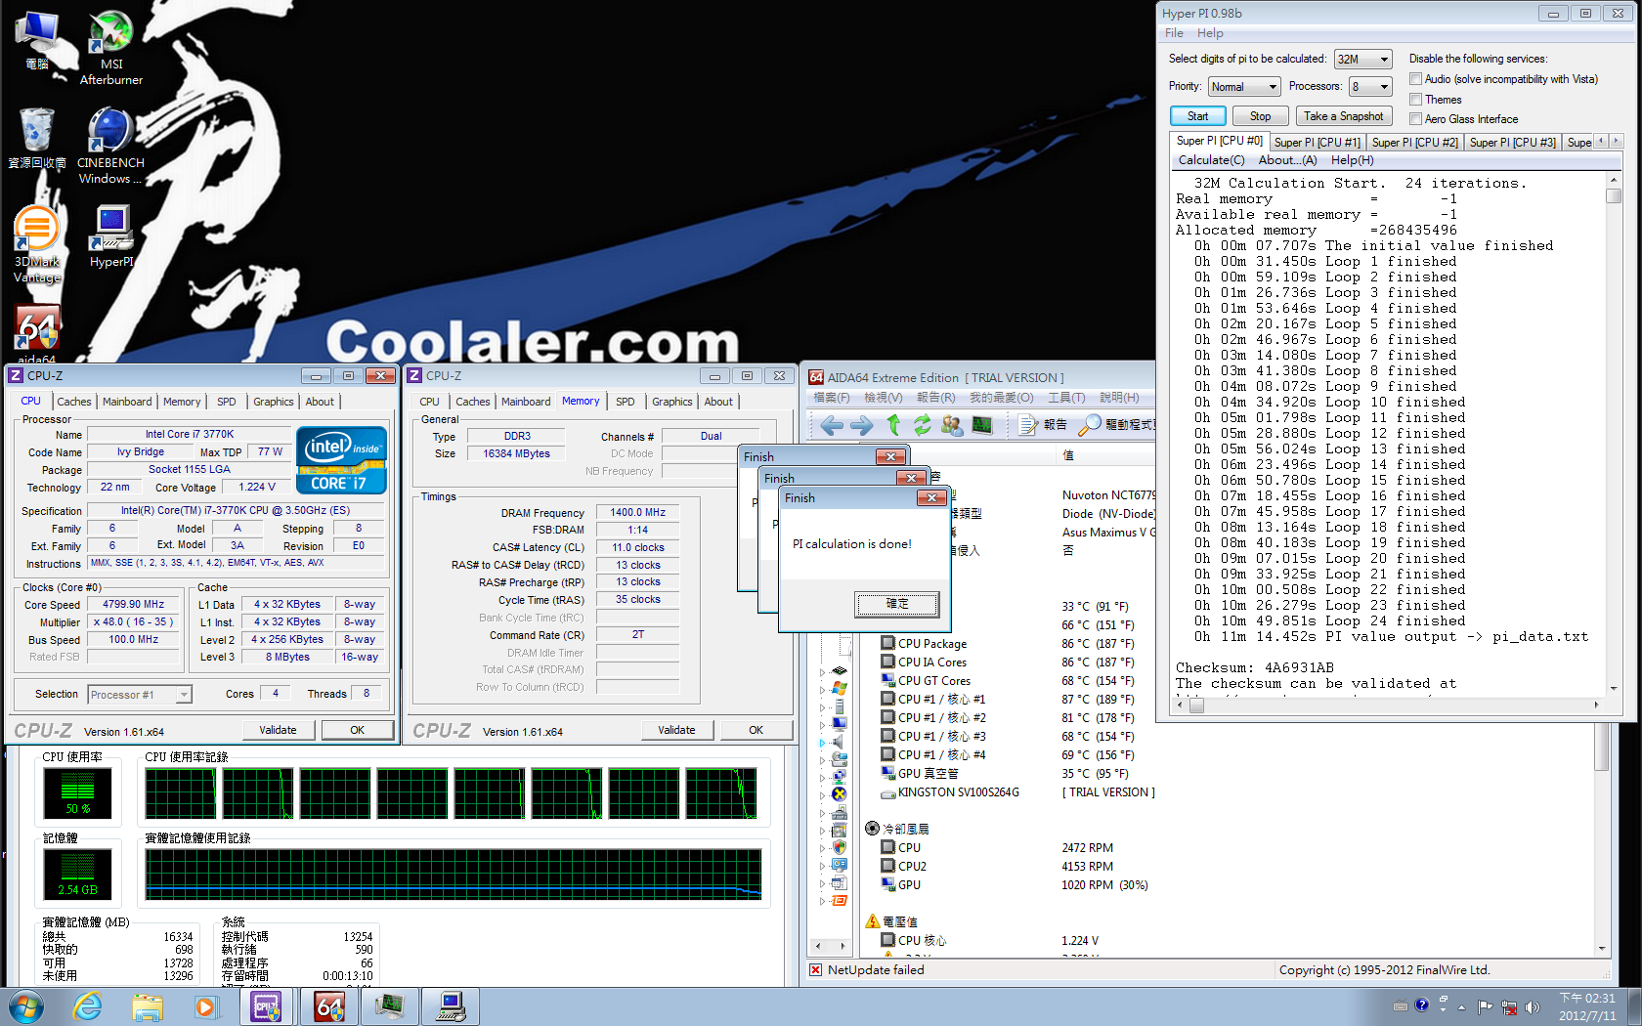The height and width of the screenshot is (1026, 1642).
Task: Click the taskbar clock showing 02:31
Action: coord(1587,1006)
